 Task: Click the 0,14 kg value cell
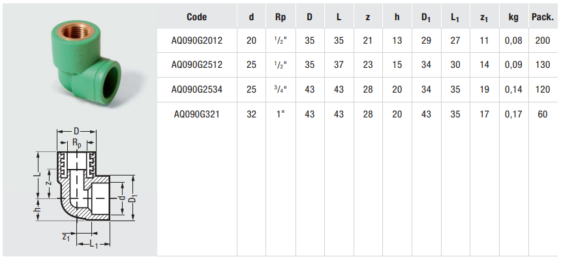click(x=513, y=89)
